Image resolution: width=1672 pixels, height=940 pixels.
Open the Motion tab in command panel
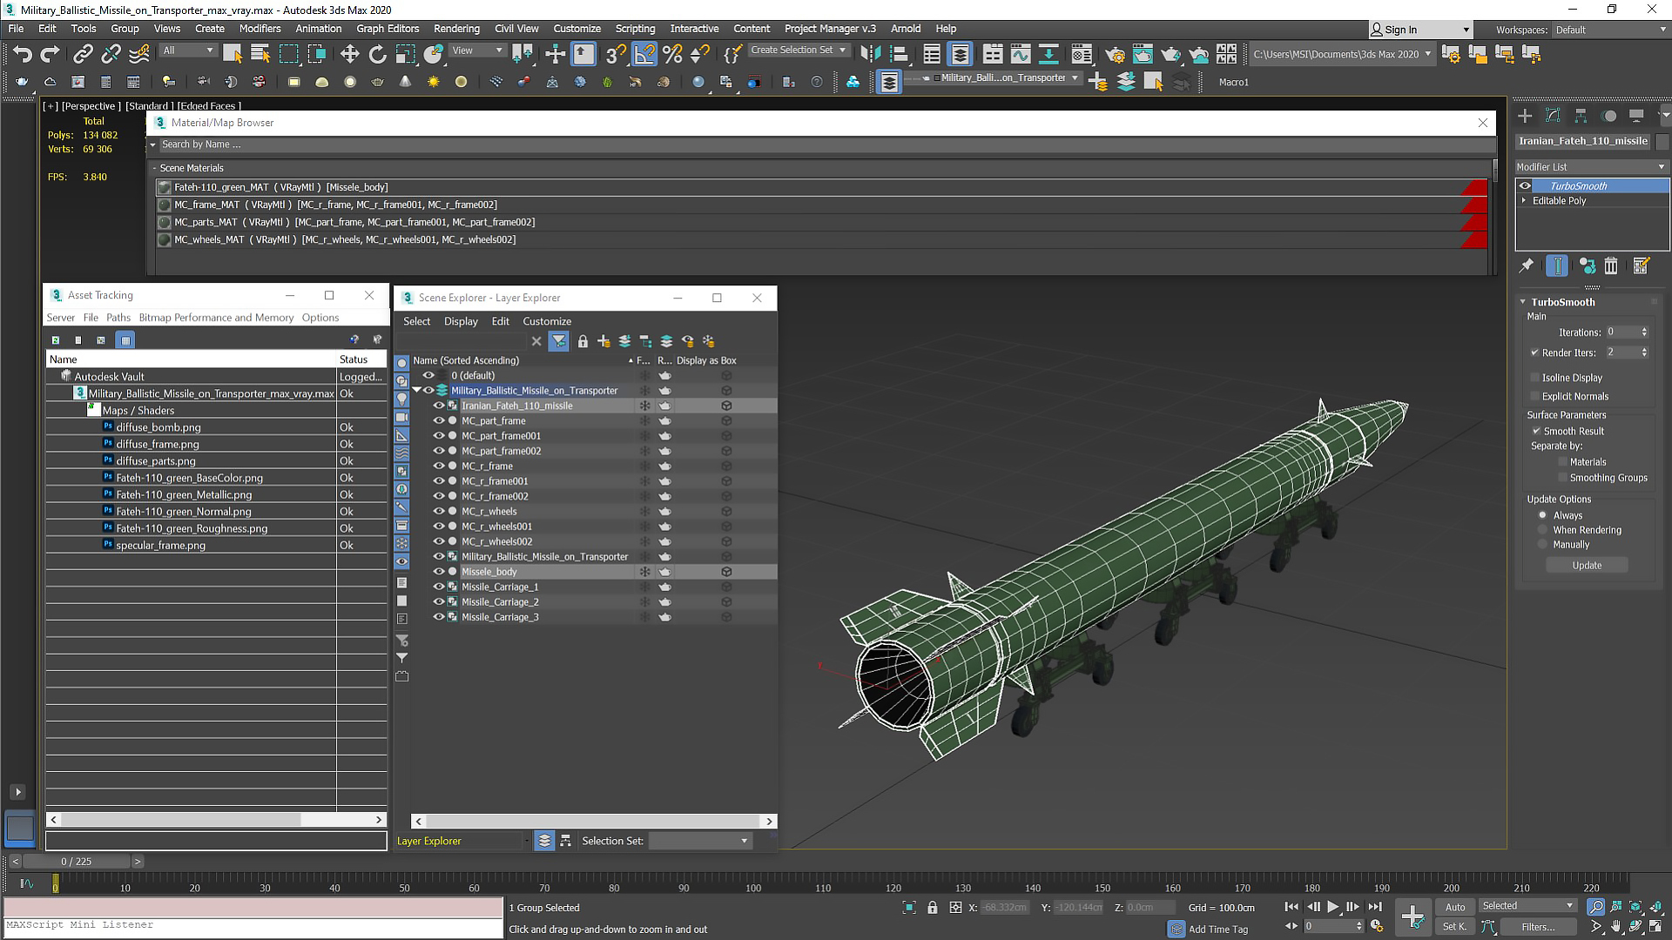(x=1609, y=116)
